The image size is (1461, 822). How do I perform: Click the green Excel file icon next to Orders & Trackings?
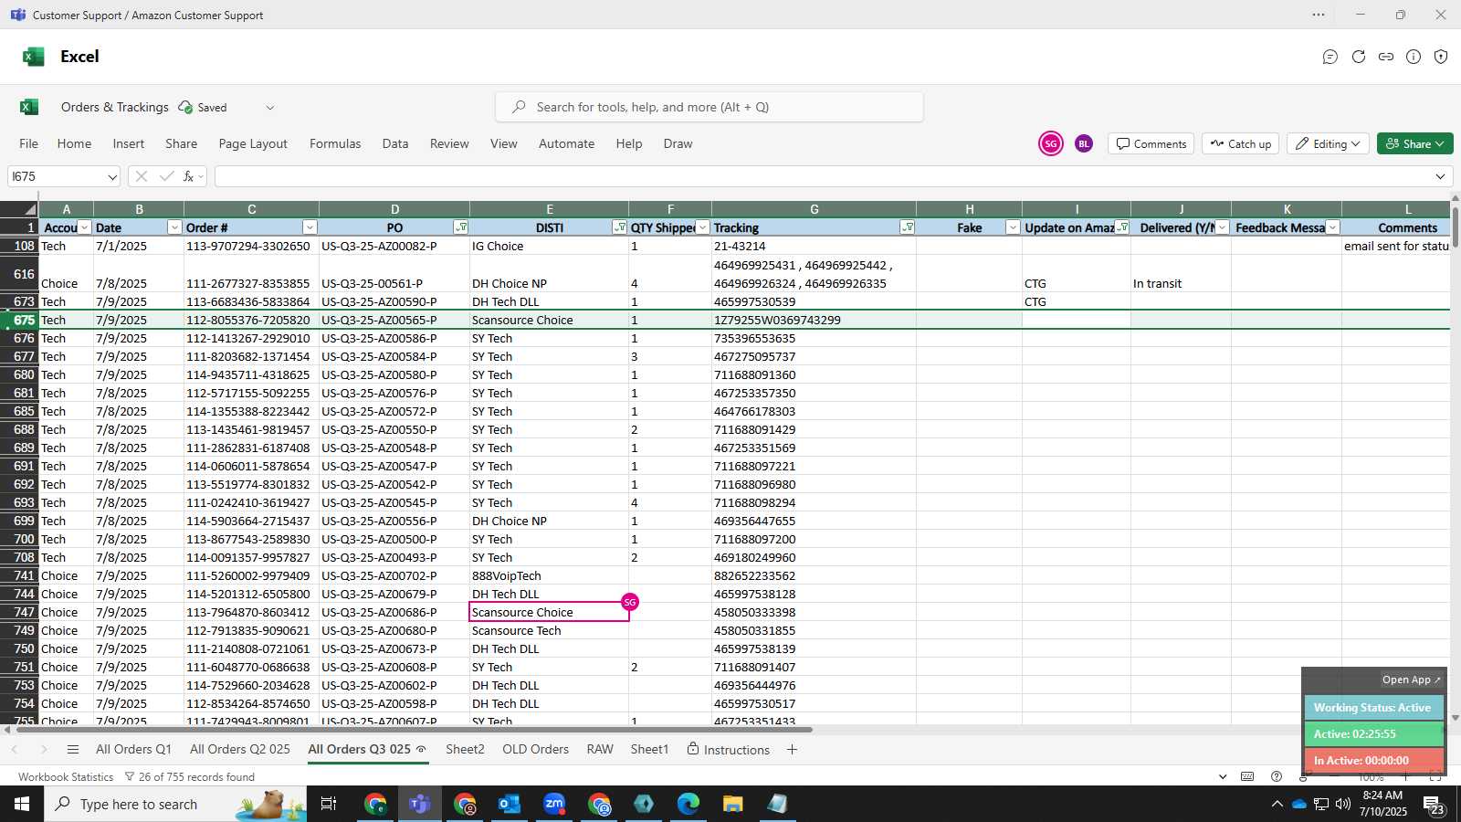pos(29,107)
